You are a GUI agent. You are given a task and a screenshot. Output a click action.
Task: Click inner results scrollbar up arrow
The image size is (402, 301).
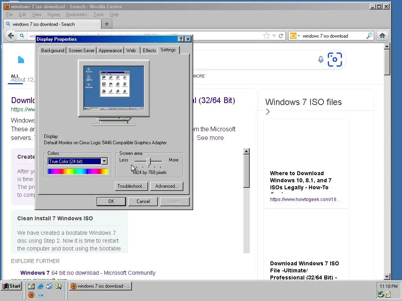click(x=247, y=151)
